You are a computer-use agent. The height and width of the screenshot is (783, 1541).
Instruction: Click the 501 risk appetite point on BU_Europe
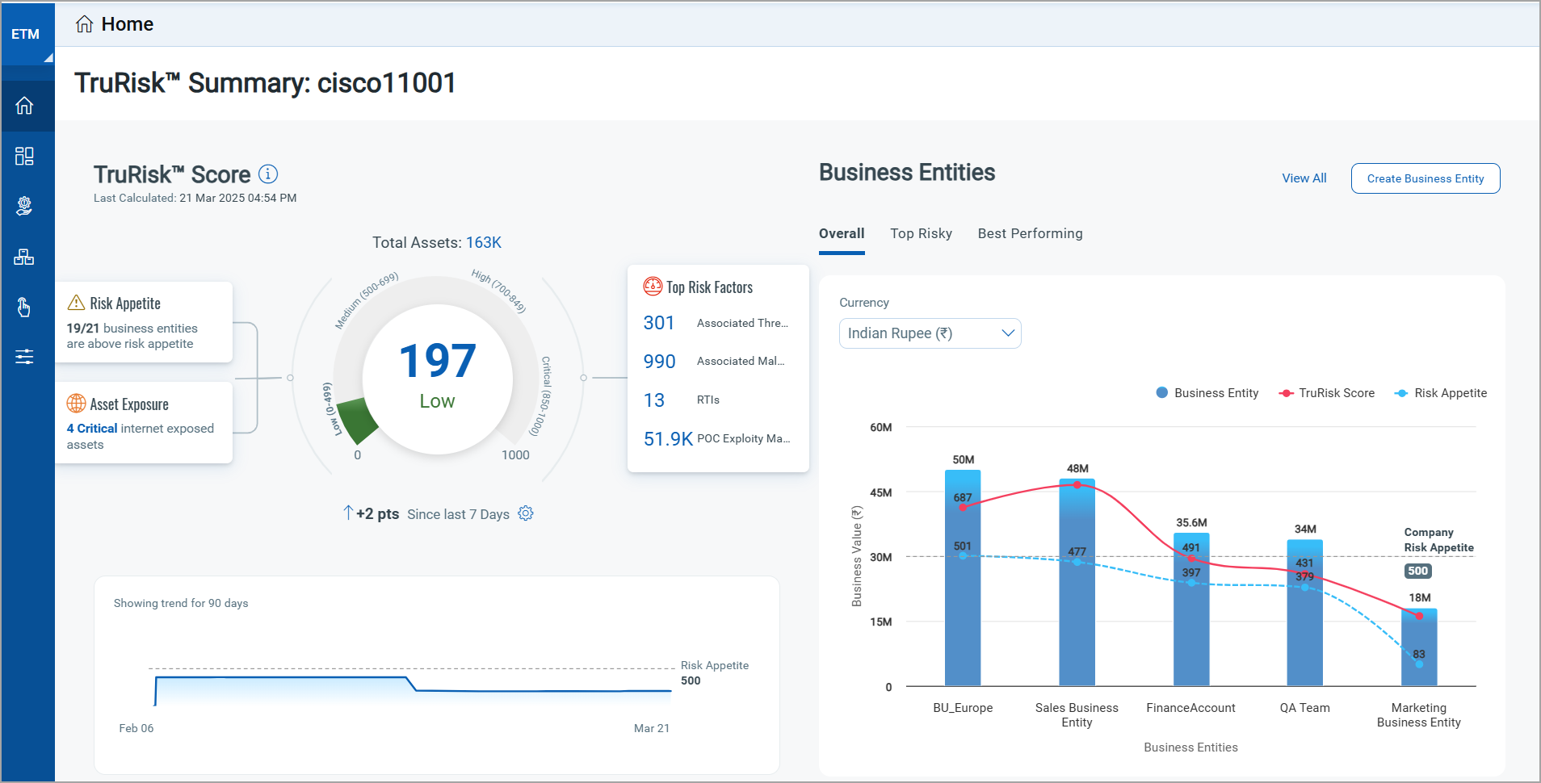[963, 556]
